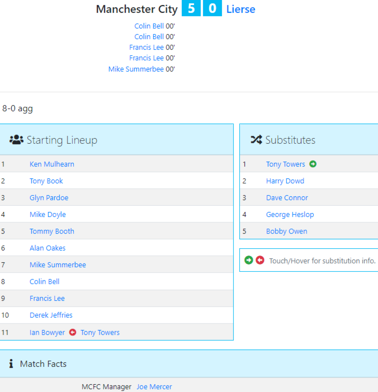378x392 pixels.
Task: Open Harry Dowd substitute link
Action: [x=285, y=181]
